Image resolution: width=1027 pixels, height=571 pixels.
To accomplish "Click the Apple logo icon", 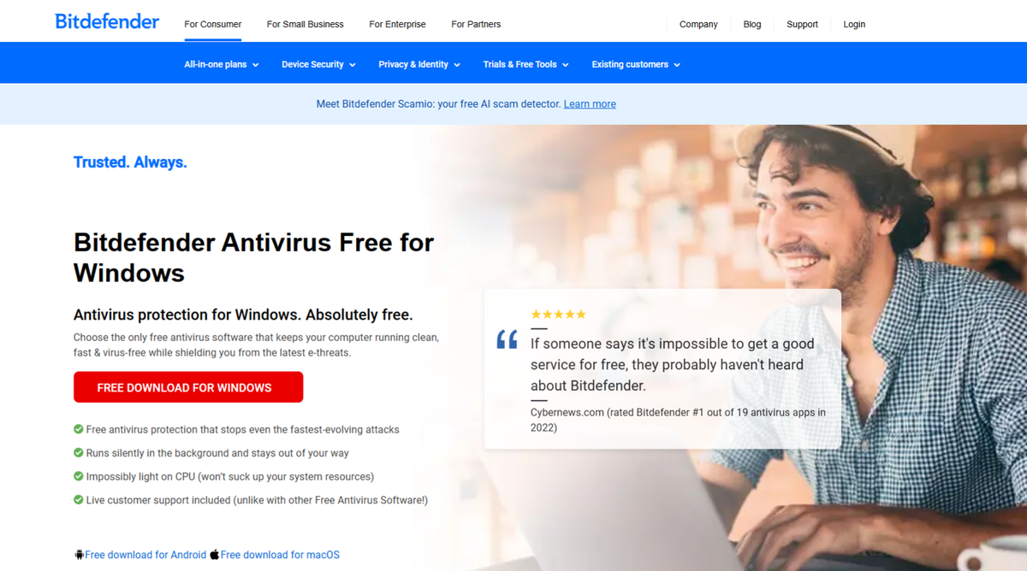I will pyautogui.click(x=215, y=555).
